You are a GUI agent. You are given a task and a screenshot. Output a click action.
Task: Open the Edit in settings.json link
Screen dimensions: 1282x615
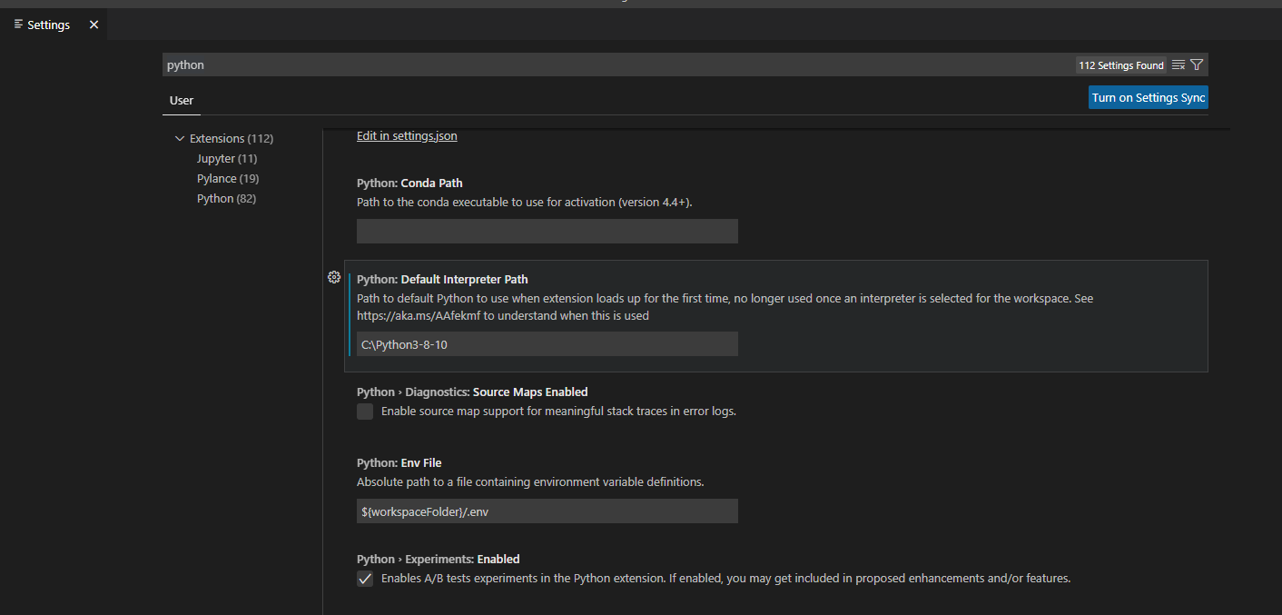(x=407, y=136)
